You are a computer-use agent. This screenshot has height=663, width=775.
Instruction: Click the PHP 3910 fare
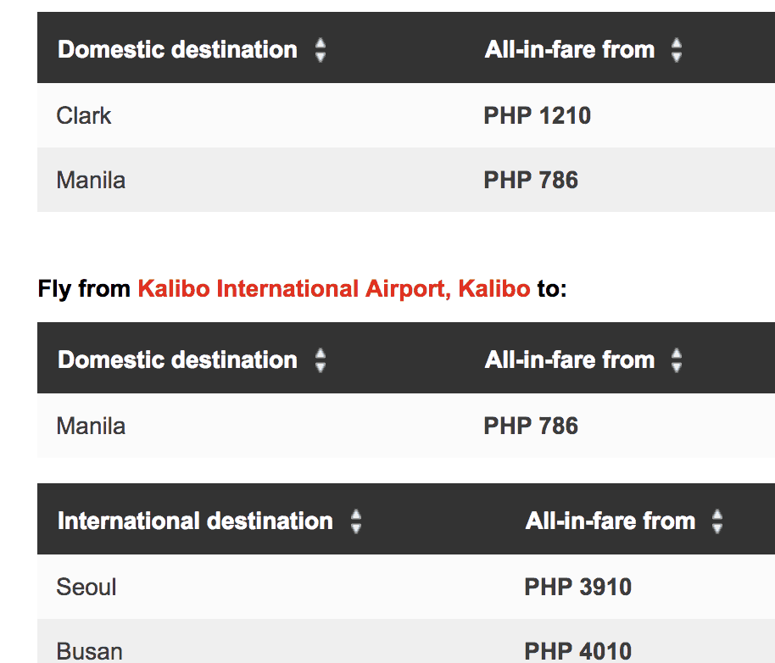[x=577, y=587]
